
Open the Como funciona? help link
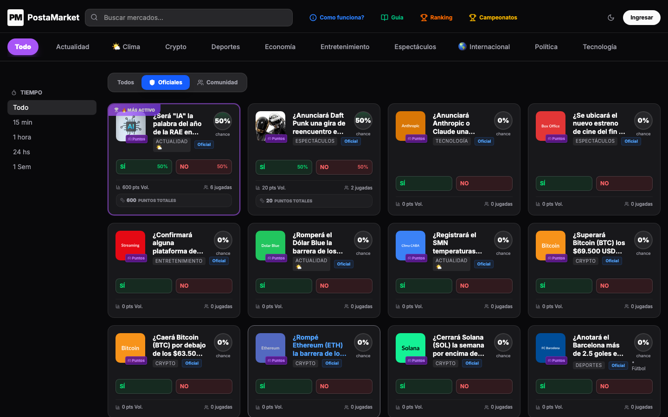[337, 18]
